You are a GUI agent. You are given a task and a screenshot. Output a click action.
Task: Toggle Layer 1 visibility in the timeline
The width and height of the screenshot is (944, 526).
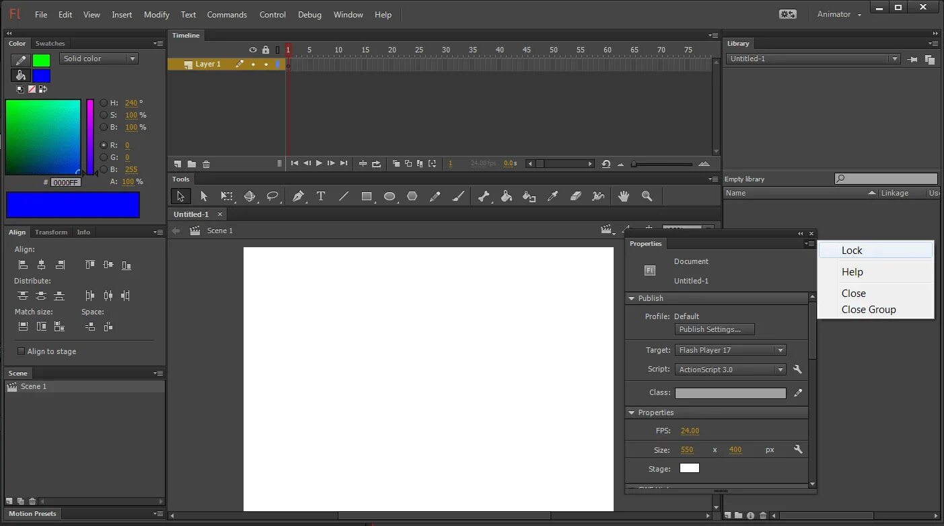click(x=252, y=64)
